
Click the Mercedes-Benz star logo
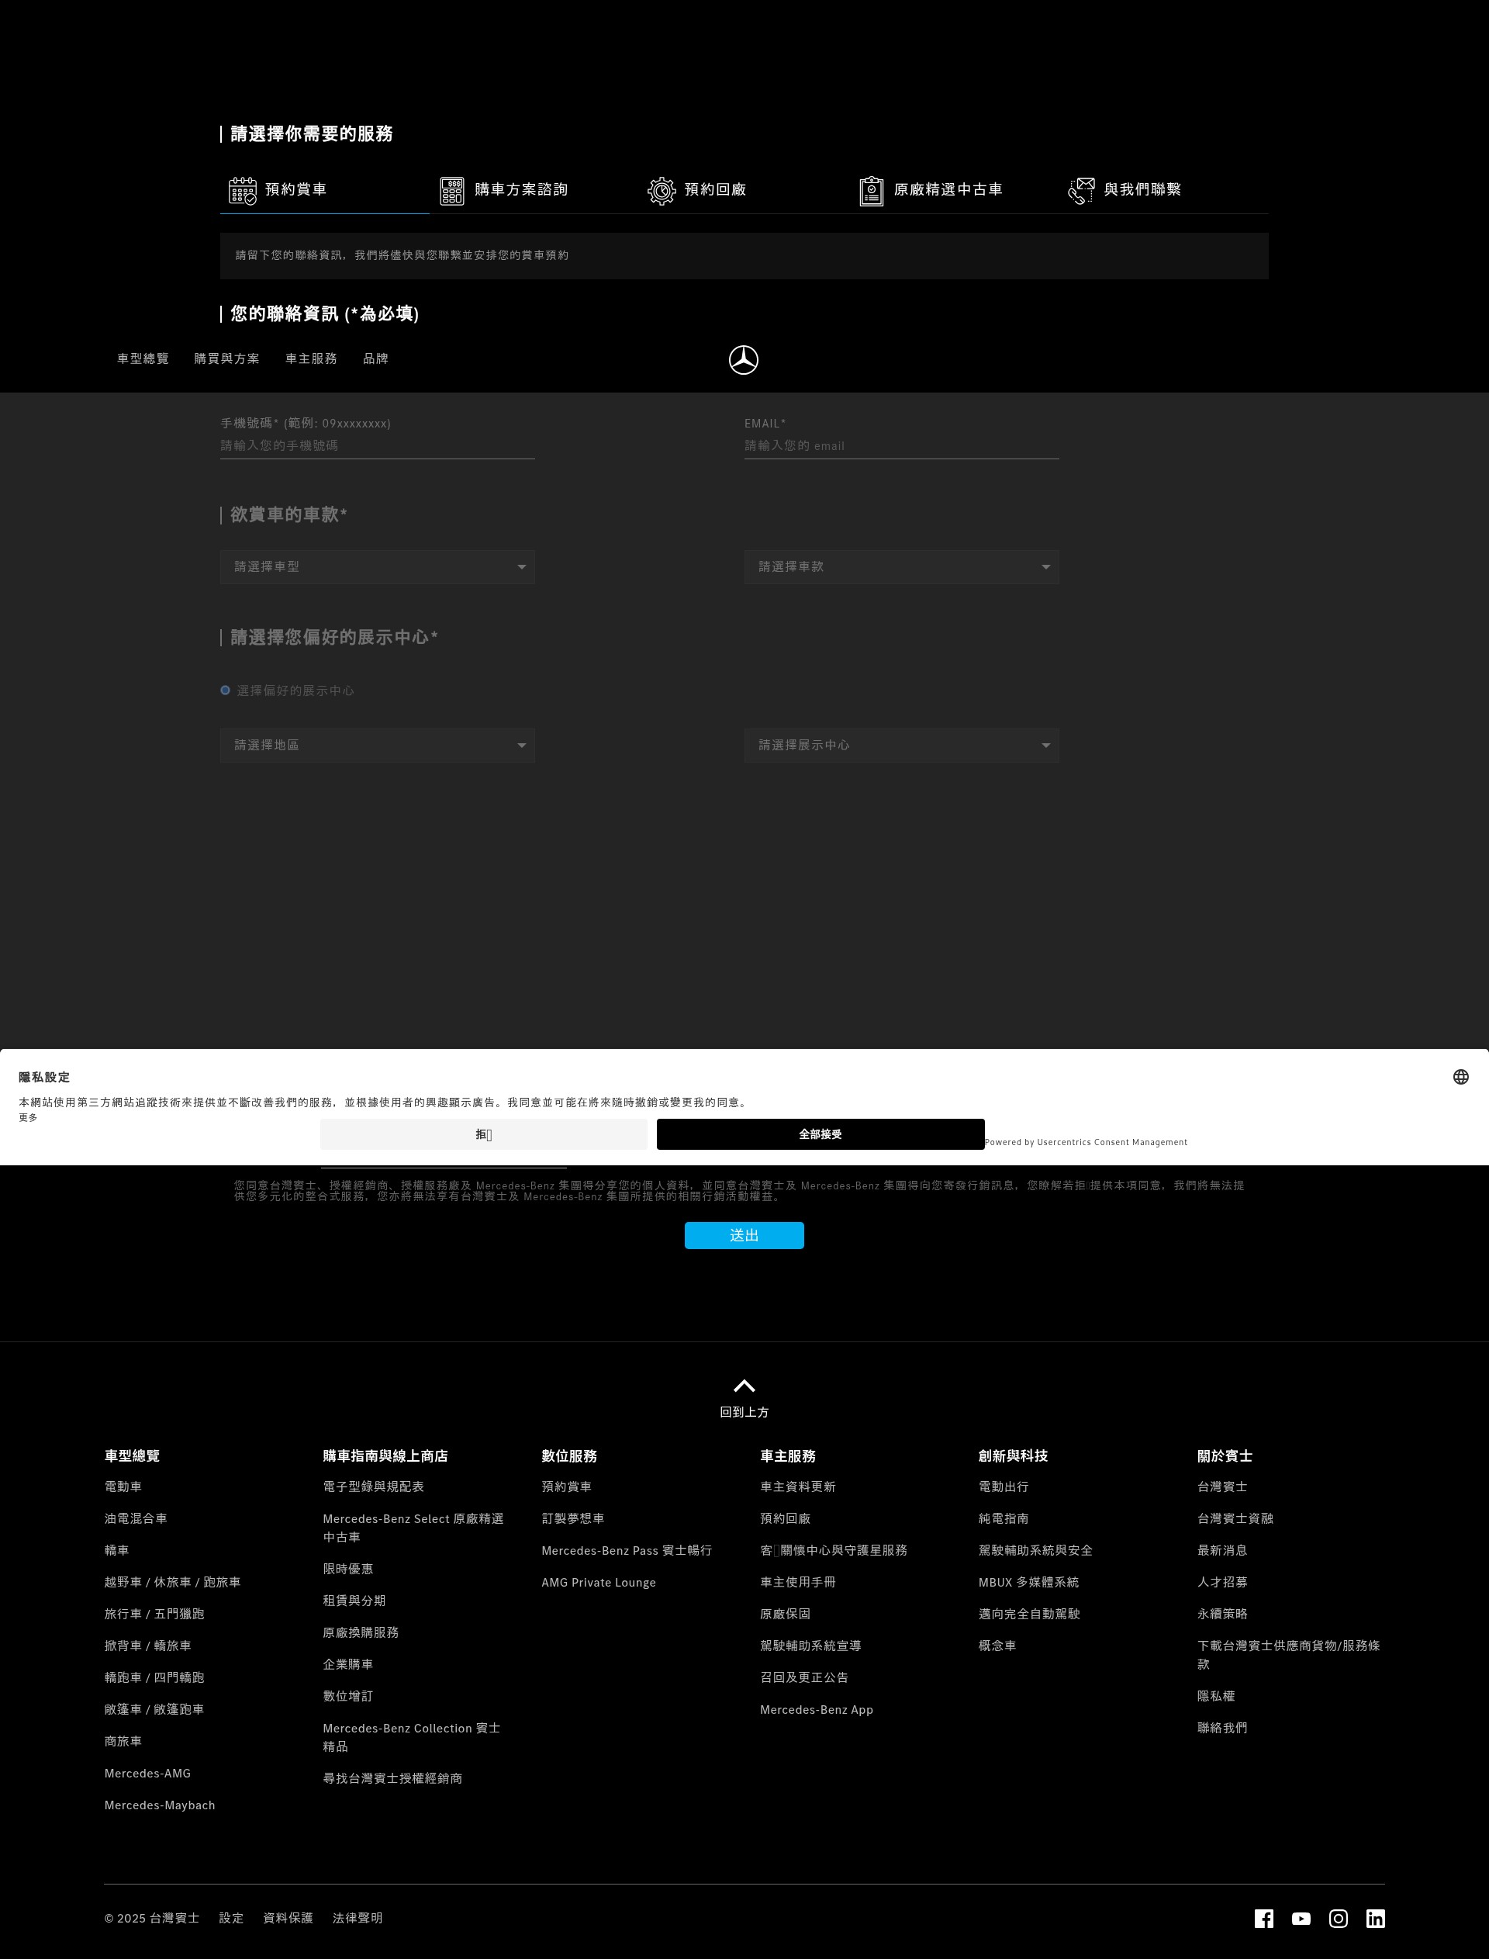point(744,360)
